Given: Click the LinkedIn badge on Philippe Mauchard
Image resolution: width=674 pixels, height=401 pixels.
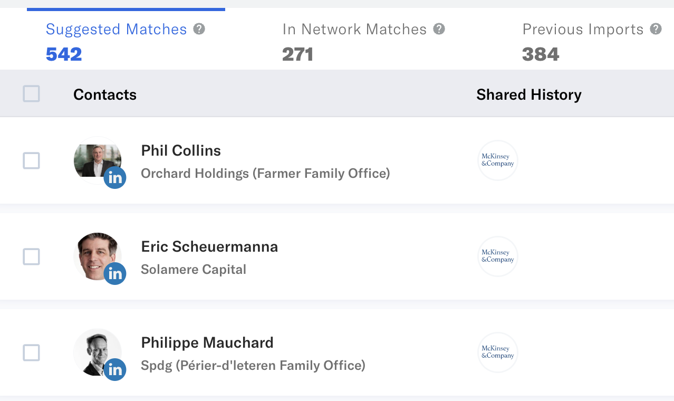Looking at the screenshot, I should (x=115, y=370).
